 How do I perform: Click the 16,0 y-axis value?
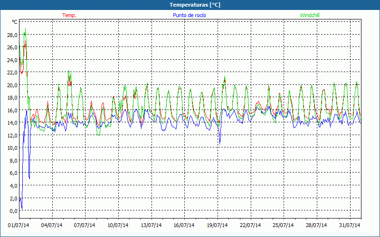12,110
